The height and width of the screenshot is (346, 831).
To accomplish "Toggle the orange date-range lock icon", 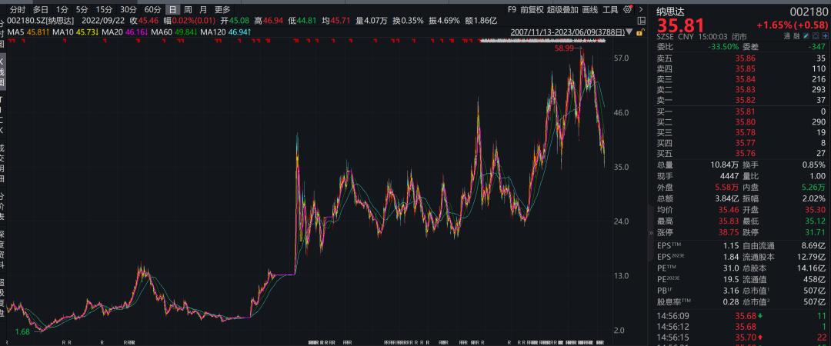I will 640,32.
